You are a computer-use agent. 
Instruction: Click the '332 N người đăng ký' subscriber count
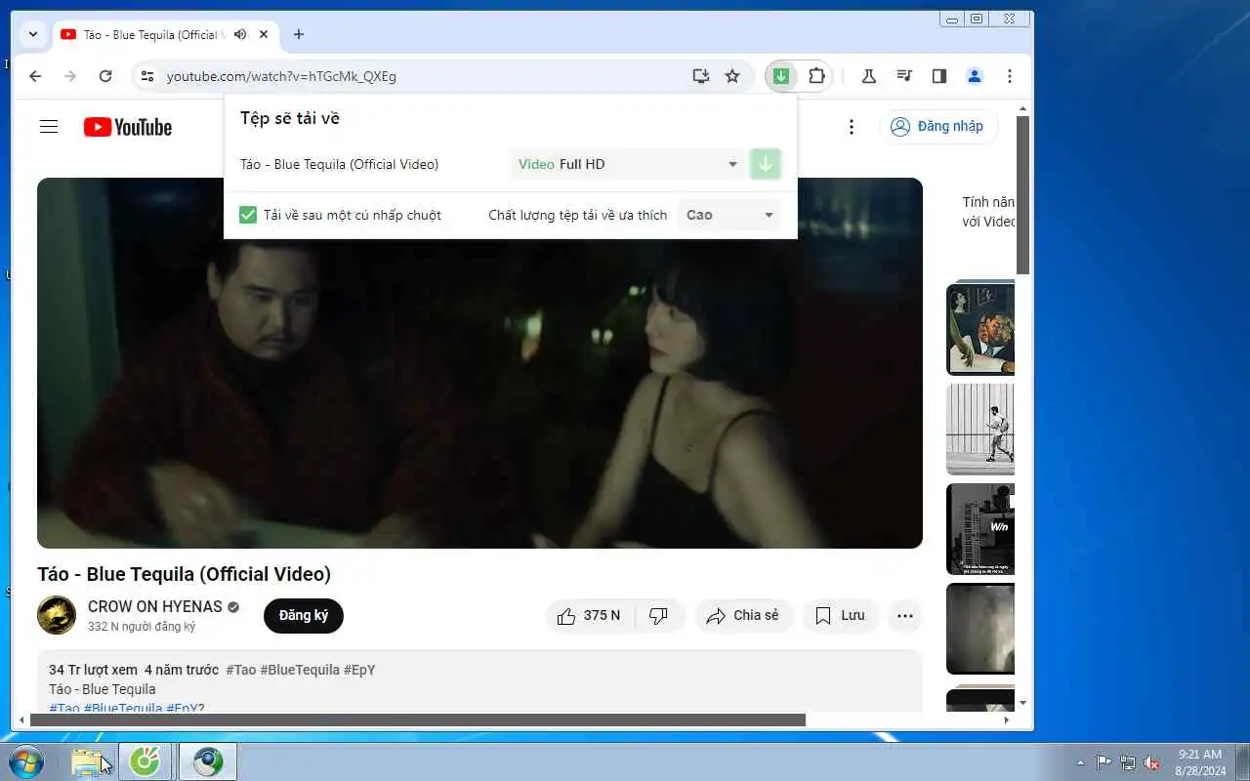click(x=142, y=627)
